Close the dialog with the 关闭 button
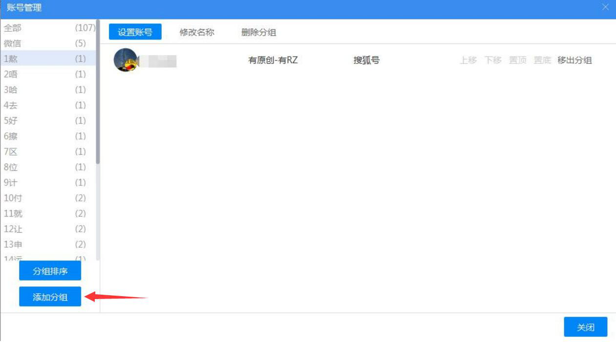 pos(586,327)
